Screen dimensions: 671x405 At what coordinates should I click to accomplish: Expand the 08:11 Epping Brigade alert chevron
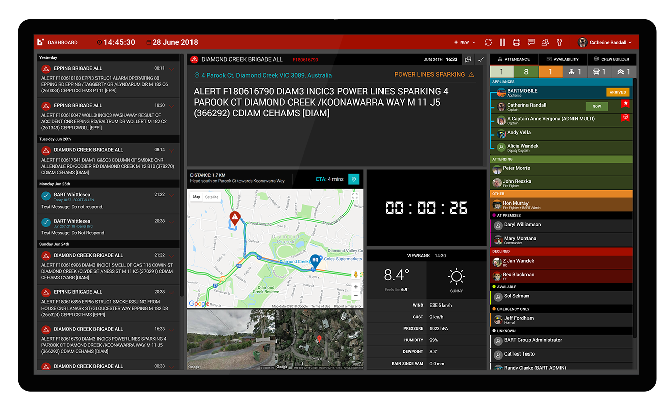[x=172, y=69]
